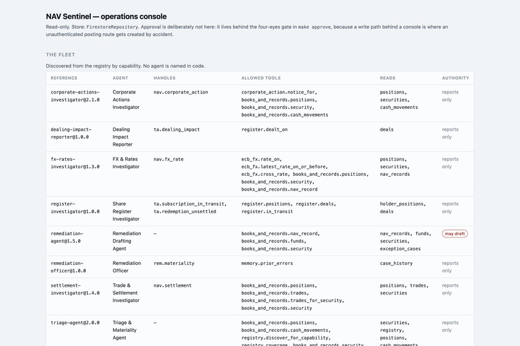Image resolution: width=520 pixels, height=346 pixels.
Task: Click the Corporate Actions Investigator agent name
Action: pyautogui.click(x=126, y=100)
